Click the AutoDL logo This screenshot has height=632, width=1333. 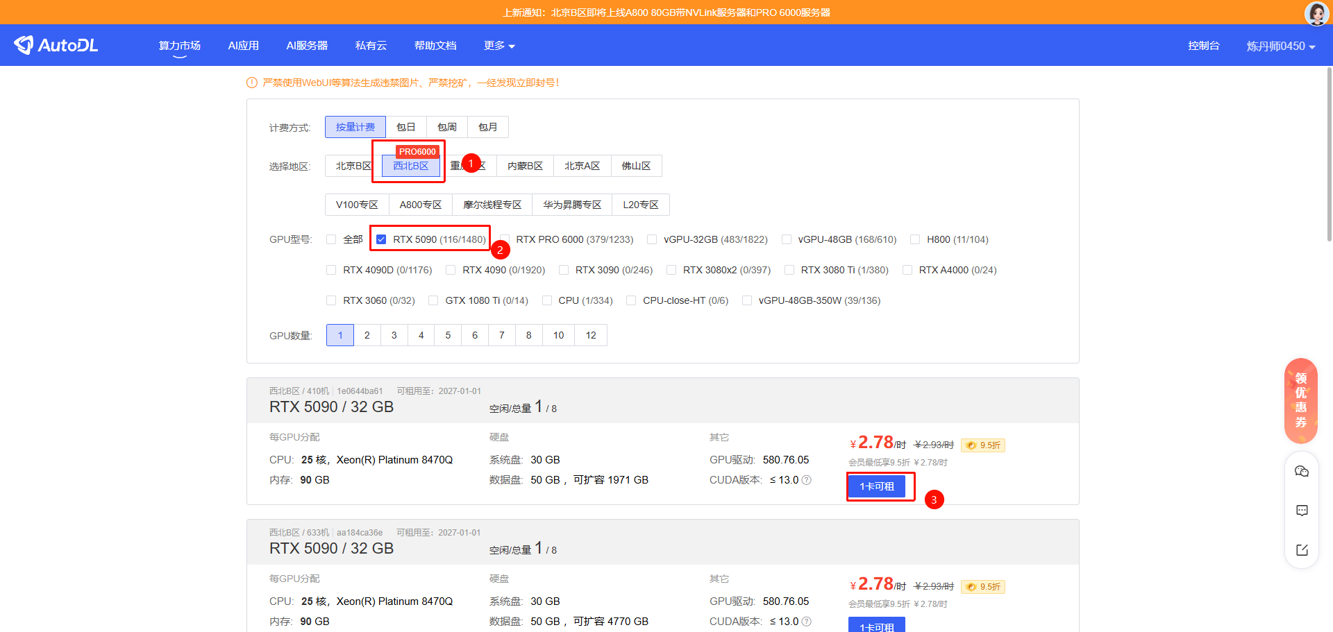(56, 45)
